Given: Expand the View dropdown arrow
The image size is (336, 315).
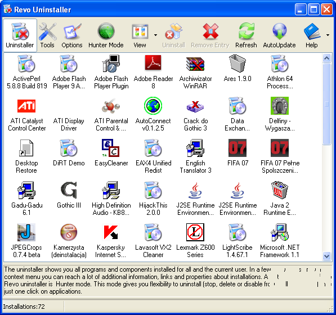Looking at the screenshot, I should tap(155, 35).
